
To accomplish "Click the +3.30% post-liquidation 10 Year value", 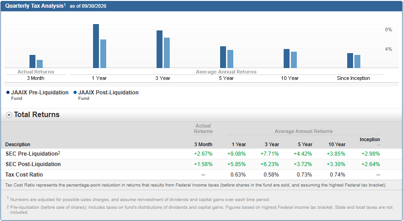I will 336,164.
